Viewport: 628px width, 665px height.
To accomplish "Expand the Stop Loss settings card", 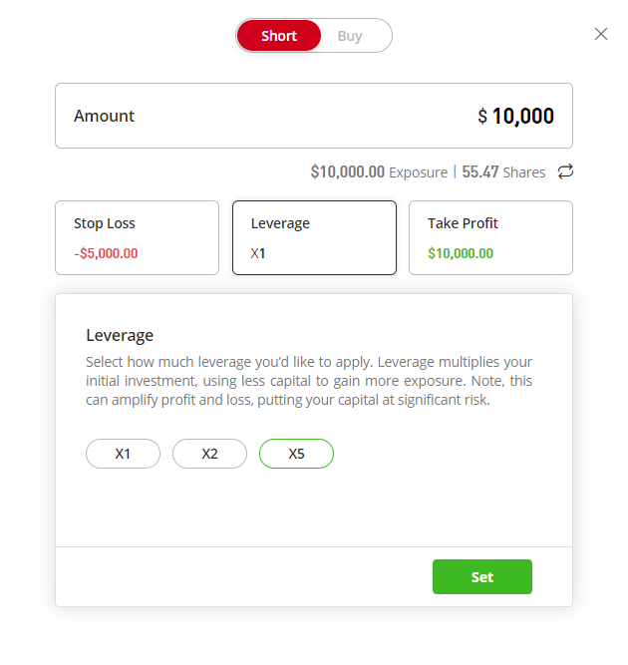I will [x=137, y=237].
